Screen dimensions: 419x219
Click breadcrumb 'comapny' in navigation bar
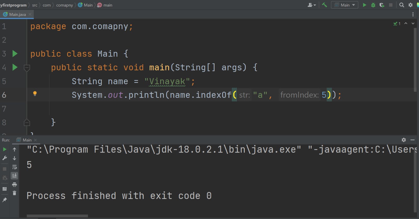(x=64, y=5)
